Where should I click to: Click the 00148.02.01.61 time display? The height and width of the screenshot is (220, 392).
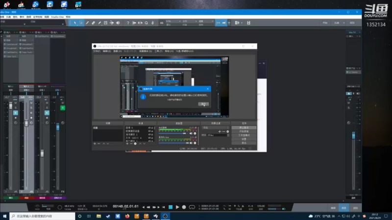(x=125, y=206)
